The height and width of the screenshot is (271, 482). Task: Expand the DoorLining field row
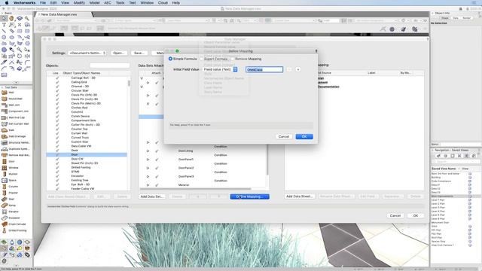click(x=148, y=151)
